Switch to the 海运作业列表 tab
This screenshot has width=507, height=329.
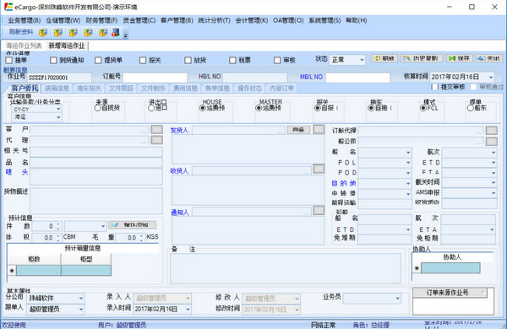point(24,46)
